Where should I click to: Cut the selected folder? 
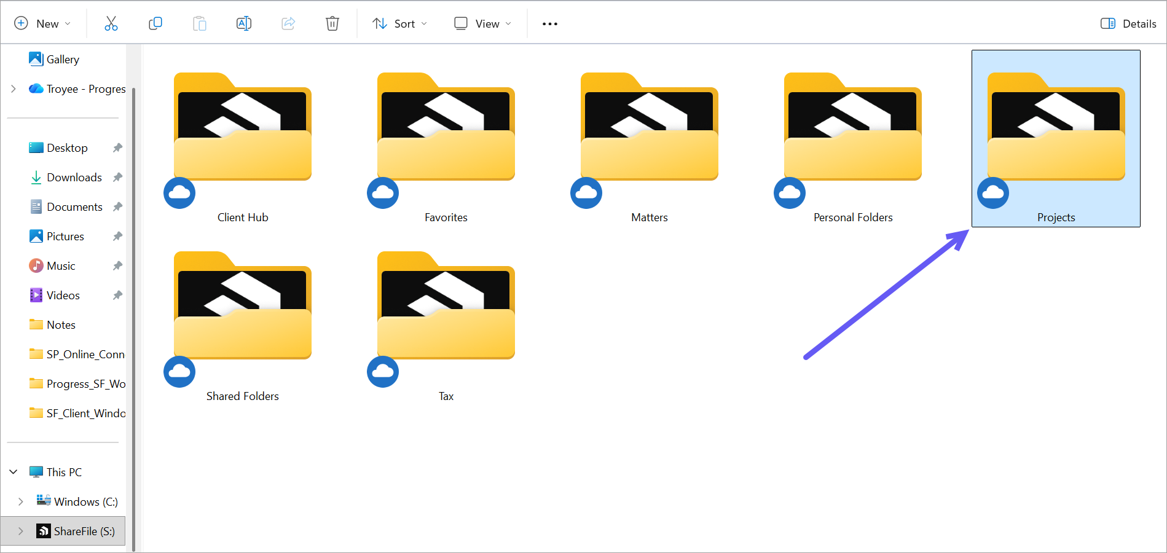[x=111, y=23]
